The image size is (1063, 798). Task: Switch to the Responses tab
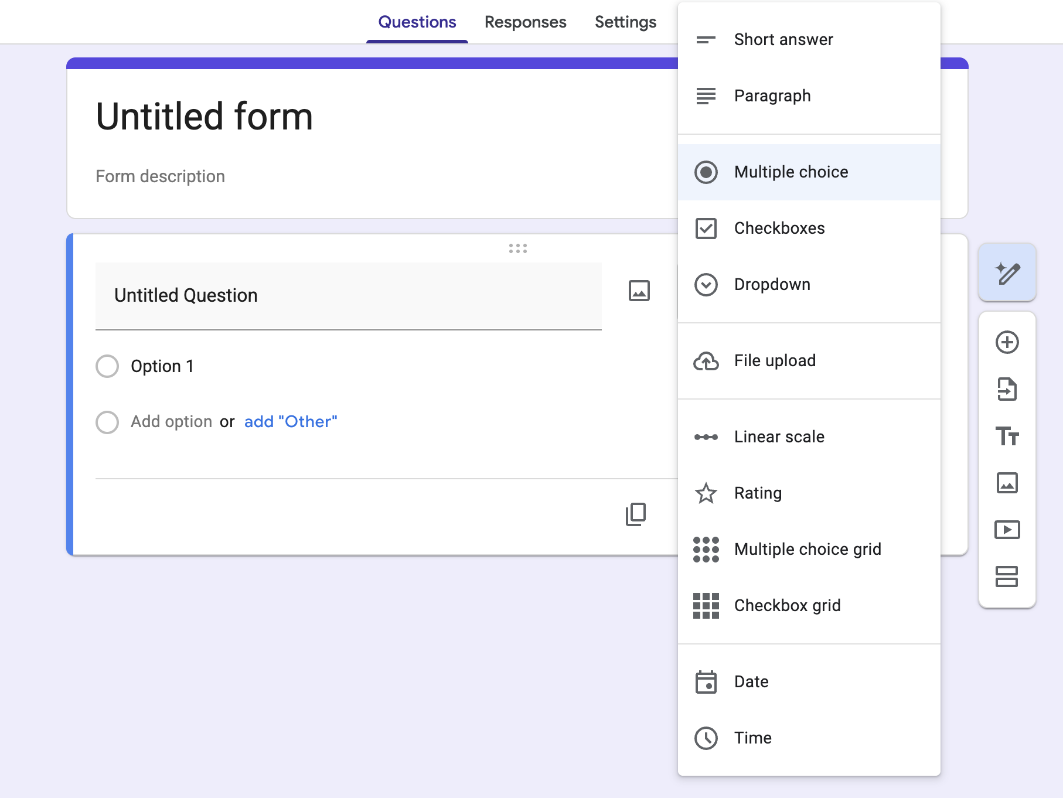[x=526, y=22]
